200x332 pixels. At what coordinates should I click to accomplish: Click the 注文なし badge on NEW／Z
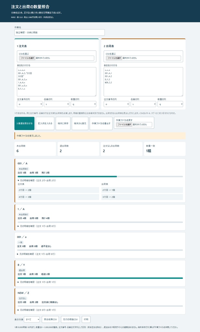pos(22,298)
